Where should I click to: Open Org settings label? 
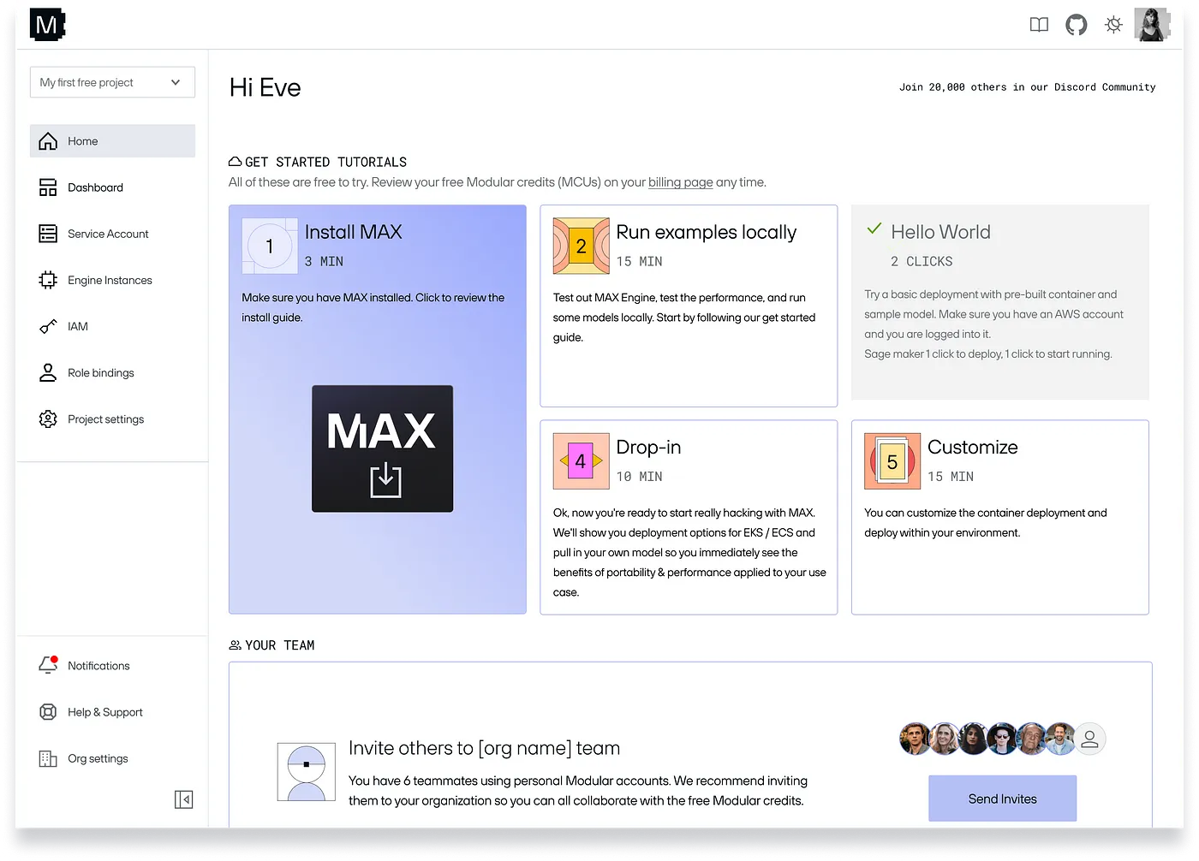pos(98,758)
